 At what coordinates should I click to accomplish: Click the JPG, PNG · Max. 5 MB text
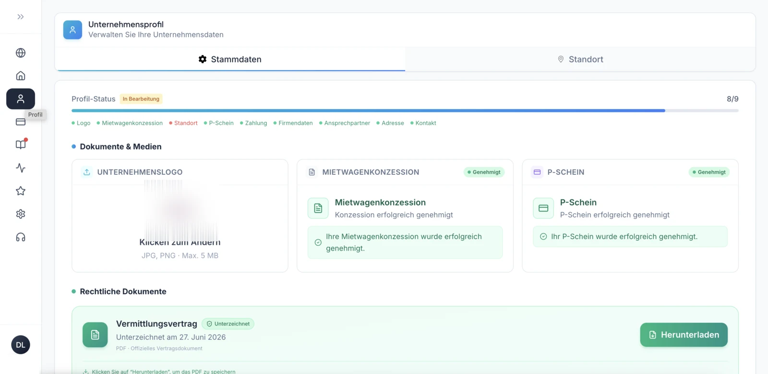pyautogui.click(x=180, y=255)
